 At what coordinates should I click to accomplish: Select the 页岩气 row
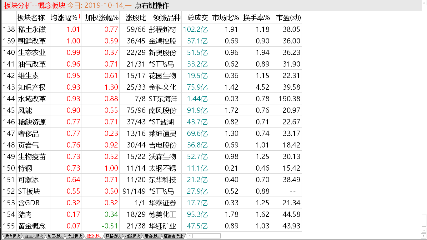click(152, 145)
